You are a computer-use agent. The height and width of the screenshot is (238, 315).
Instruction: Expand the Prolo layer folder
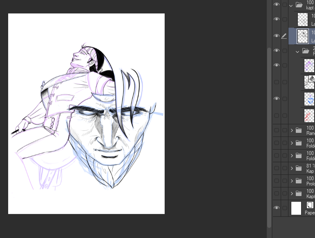pos(292,181)
